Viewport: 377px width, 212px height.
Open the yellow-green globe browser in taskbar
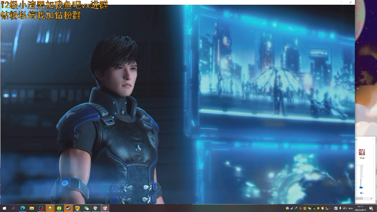[x=59, y=208]
